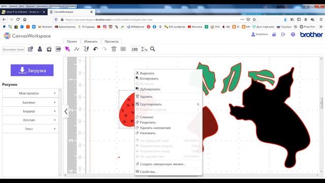
Task: Open Firefox hamburger menu
Action: [321, 19]
